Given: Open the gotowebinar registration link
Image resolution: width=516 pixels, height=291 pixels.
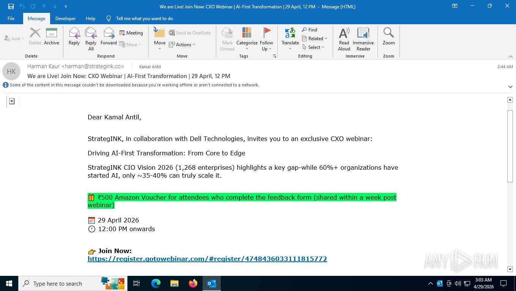Looking at the screenshot, I should [207, 259].
